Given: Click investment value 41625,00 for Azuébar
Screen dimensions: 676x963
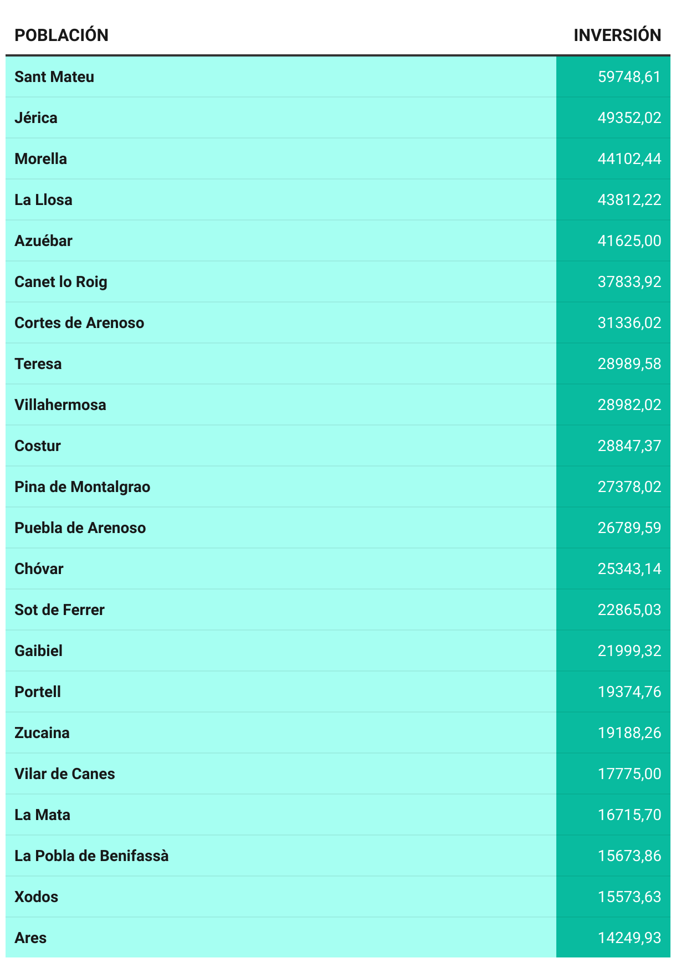Looking at the screenshot, I should click(629, 240).
